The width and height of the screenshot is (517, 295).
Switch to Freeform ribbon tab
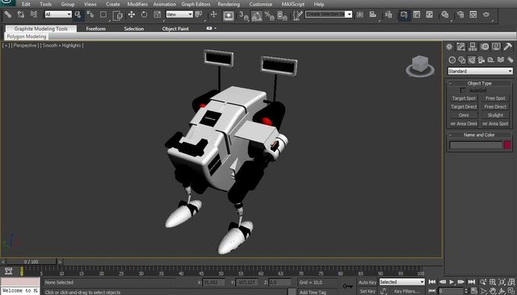[x=96, y=28]
